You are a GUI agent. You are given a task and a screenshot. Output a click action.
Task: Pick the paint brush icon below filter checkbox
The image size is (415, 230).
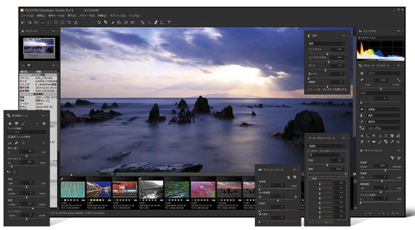point(10,143)
